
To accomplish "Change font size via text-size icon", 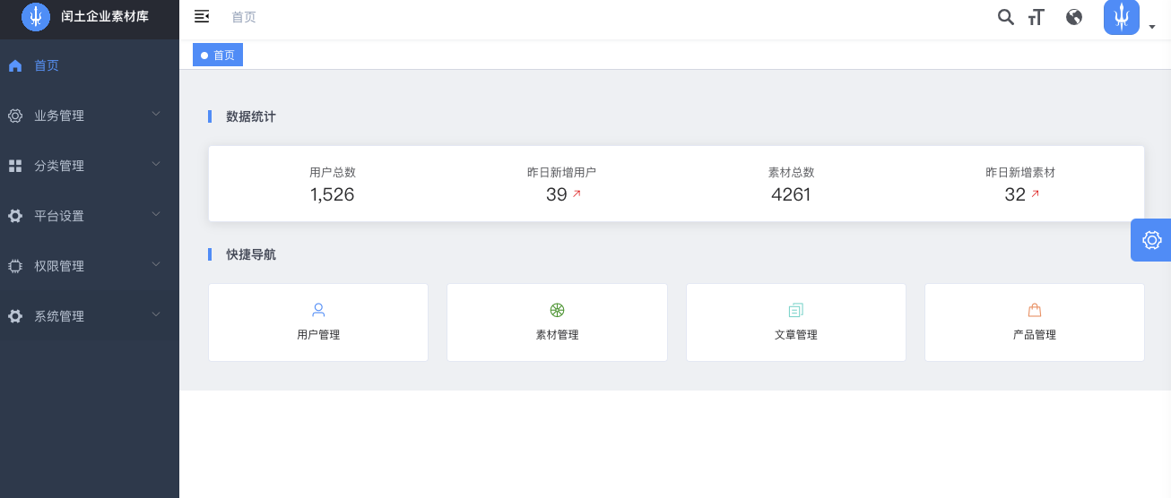I will click(x=1037, y=17).
